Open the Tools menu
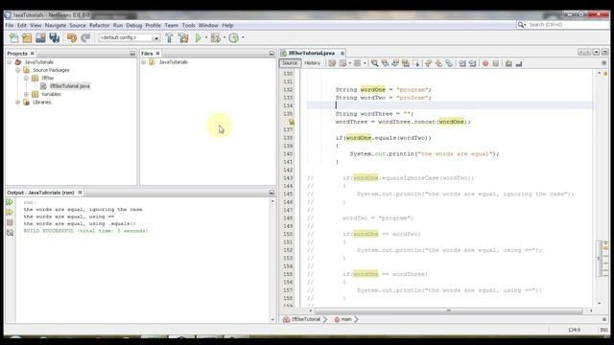 [x=188, y=26]
